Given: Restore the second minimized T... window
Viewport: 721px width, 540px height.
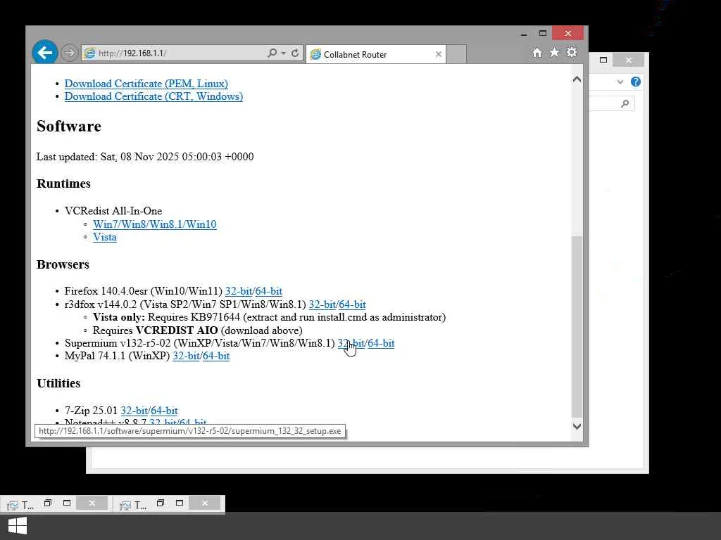Looking at the screenshot, I should tap(160, 503).
